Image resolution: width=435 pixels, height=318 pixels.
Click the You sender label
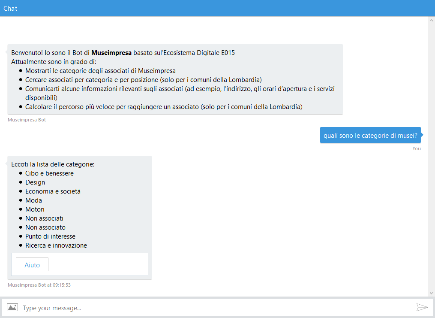click(417, 148)
